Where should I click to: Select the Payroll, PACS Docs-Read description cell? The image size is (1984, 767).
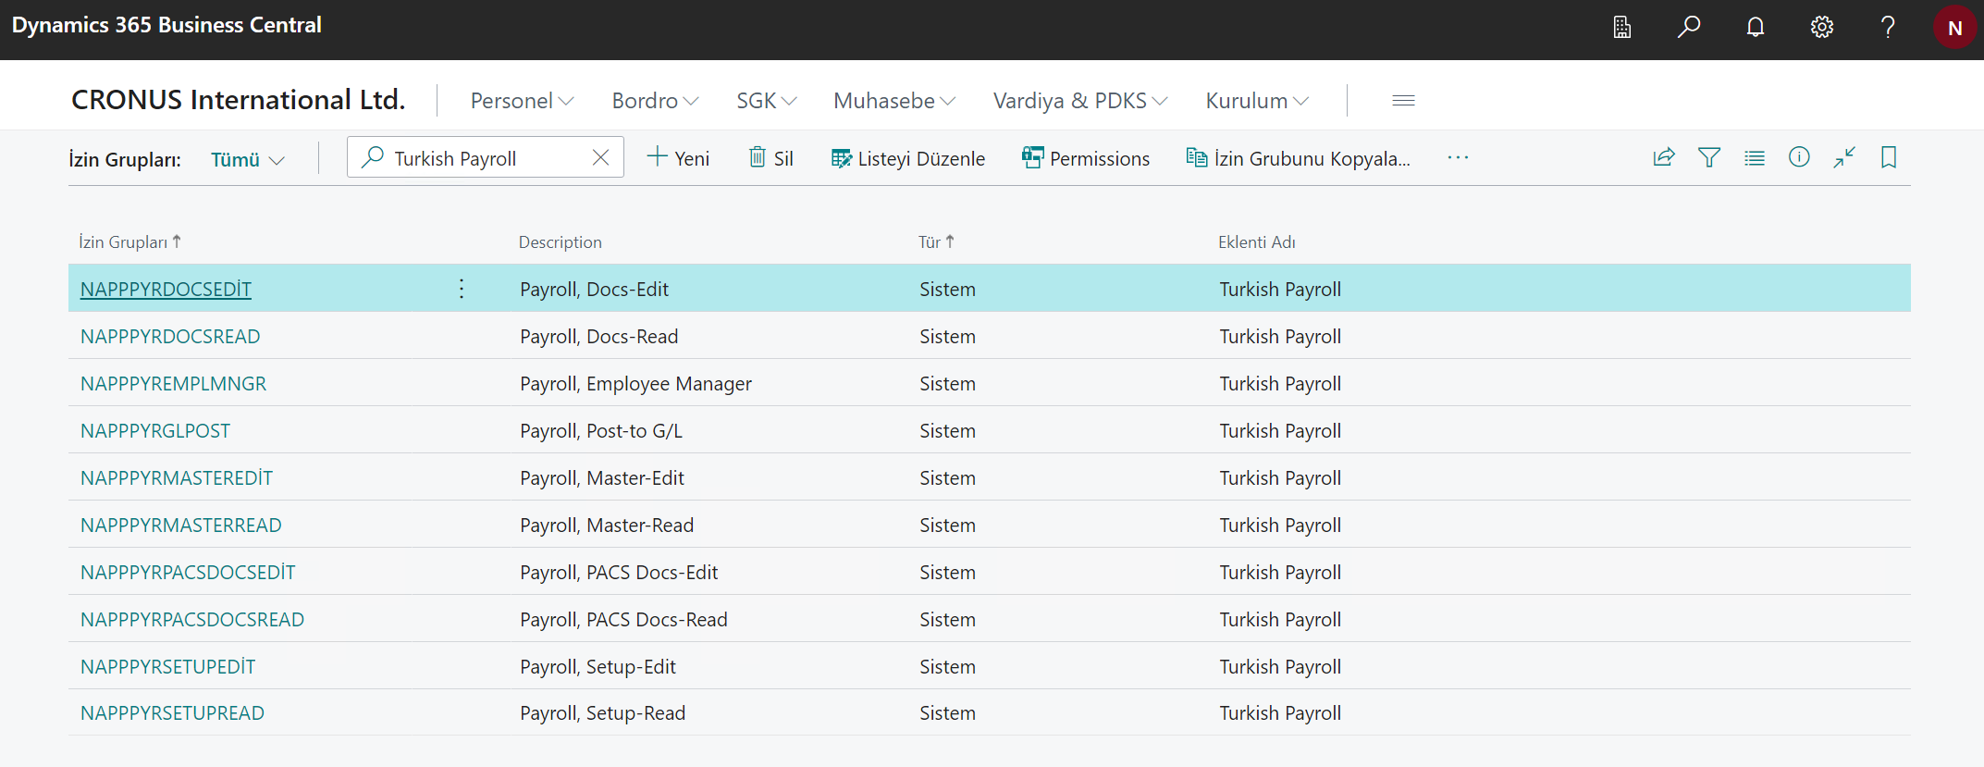pyautogui.click(x=623, y=619)
